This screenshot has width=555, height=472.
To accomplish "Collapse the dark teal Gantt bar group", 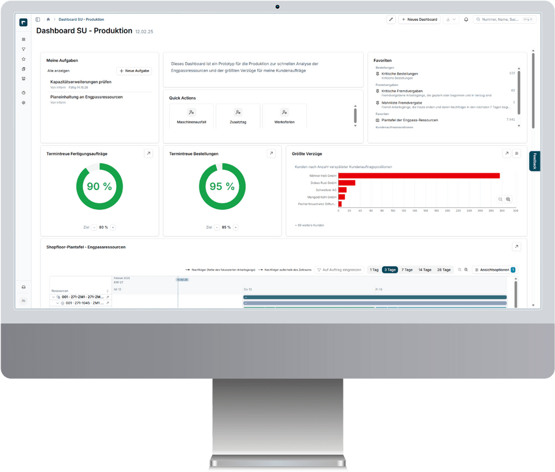I will 246,297.
